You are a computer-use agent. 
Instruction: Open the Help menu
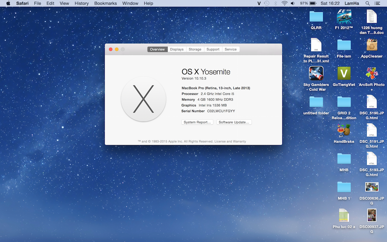(149, 3)
